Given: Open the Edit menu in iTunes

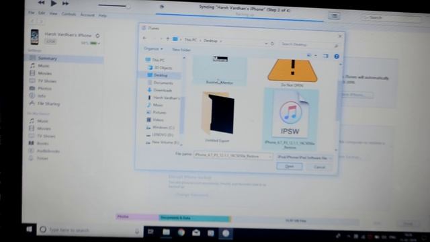Looking at the screenshot, I should coord(42,13).
